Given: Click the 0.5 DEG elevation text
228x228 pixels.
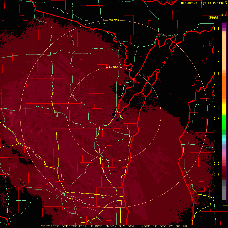Looking at the screenshot, I should click(126, 226).
